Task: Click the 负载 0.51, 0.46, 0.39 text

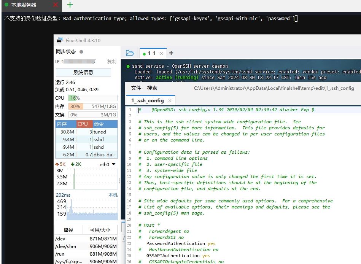Action: click(77, 89)
